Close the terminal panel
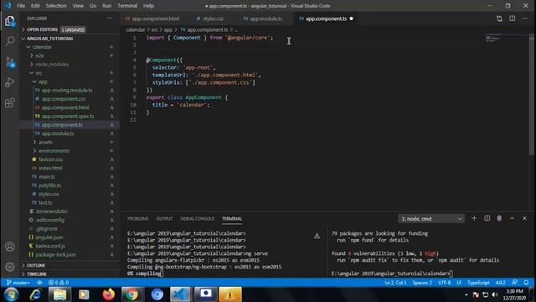Viewport: 536px width, 302px height. 525,218
